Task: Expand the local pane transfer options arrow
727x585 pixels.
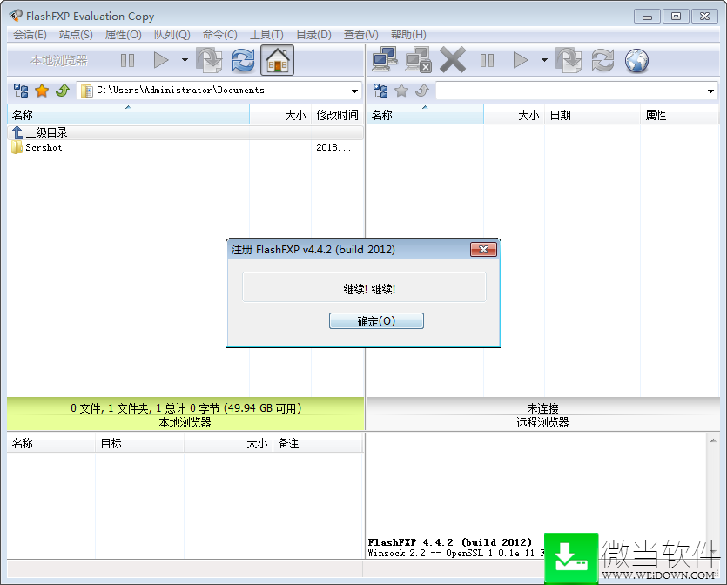Action: pyautogui.click(x=185, y=60)
